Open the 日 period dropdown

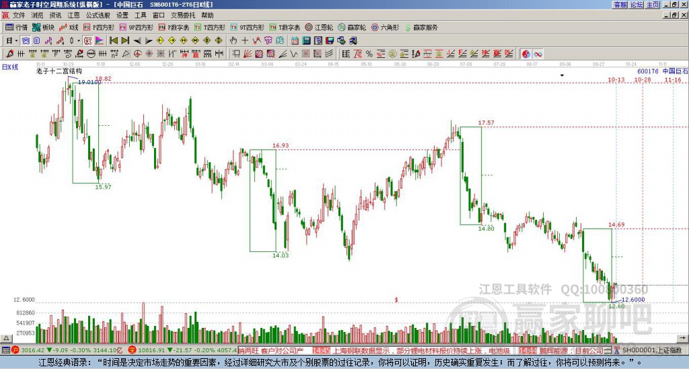(11, 41)
